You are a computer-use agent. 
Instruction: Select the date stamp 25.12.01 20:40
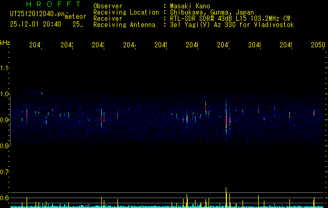click(x=35, y=24)
